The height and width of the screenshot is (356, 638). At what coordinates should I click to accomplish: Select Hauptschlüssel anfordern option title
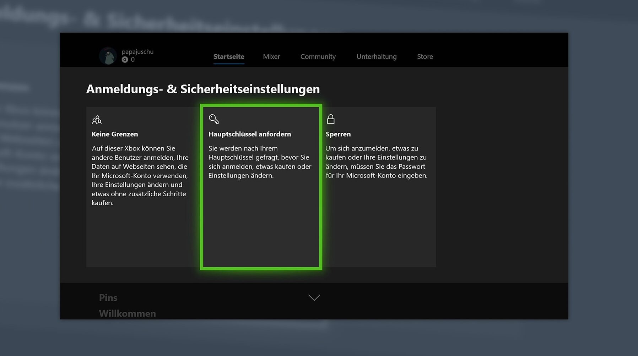pyautogui.click(x=250, y=134)
